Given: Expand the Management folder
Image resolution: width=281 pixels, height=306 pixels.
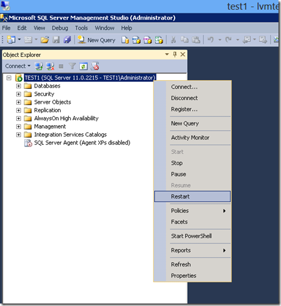Looking at the screenshot, I should [19, 126].
